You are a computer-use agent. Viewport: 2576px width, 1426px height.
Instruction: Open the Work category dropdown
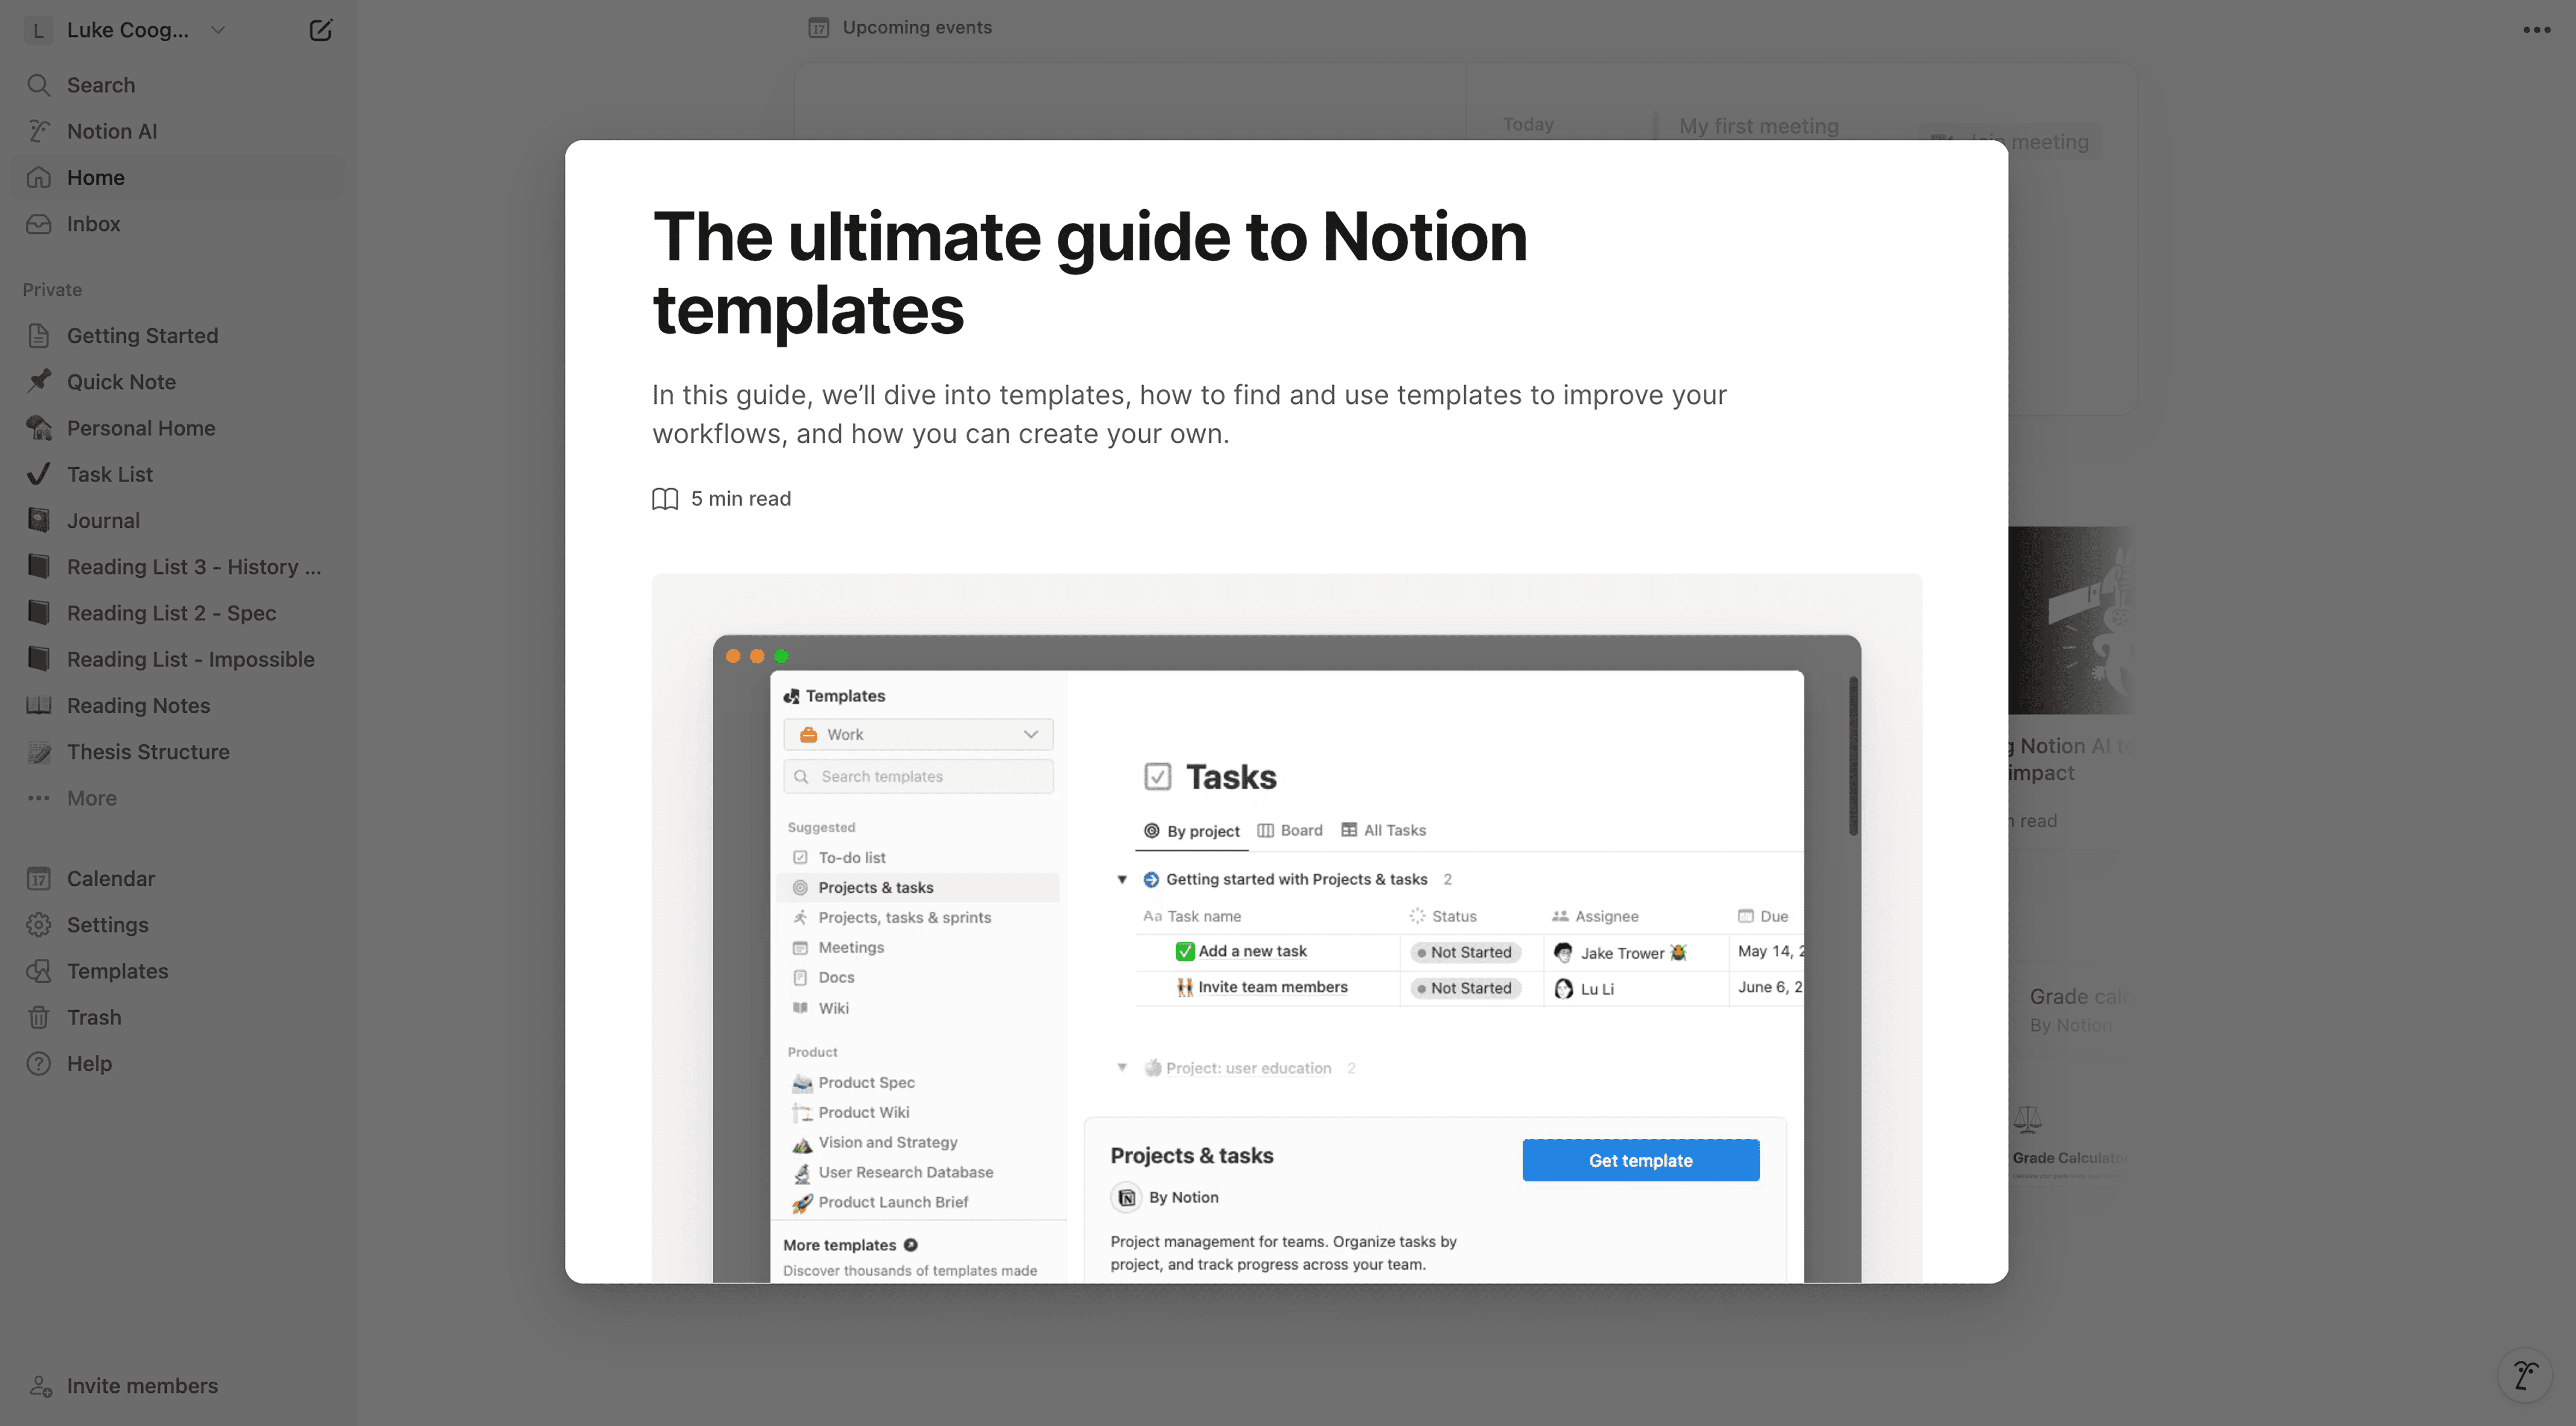click(918, 734)
